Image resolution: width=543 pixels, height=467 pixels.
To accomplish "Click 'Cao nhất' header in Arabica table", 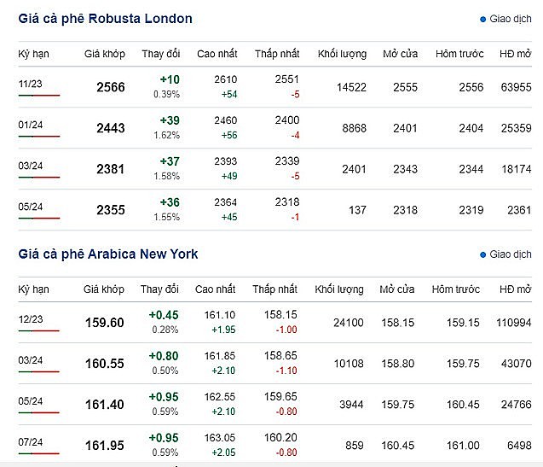I will pyautogui.click(x=216, y=289).
